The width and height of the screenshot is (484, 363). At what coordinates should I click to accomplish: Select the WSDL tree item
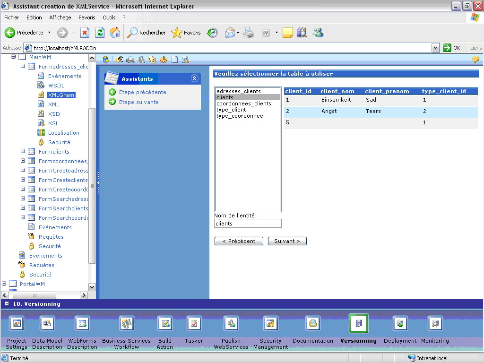pyautogui.click(x=56, y=86)
